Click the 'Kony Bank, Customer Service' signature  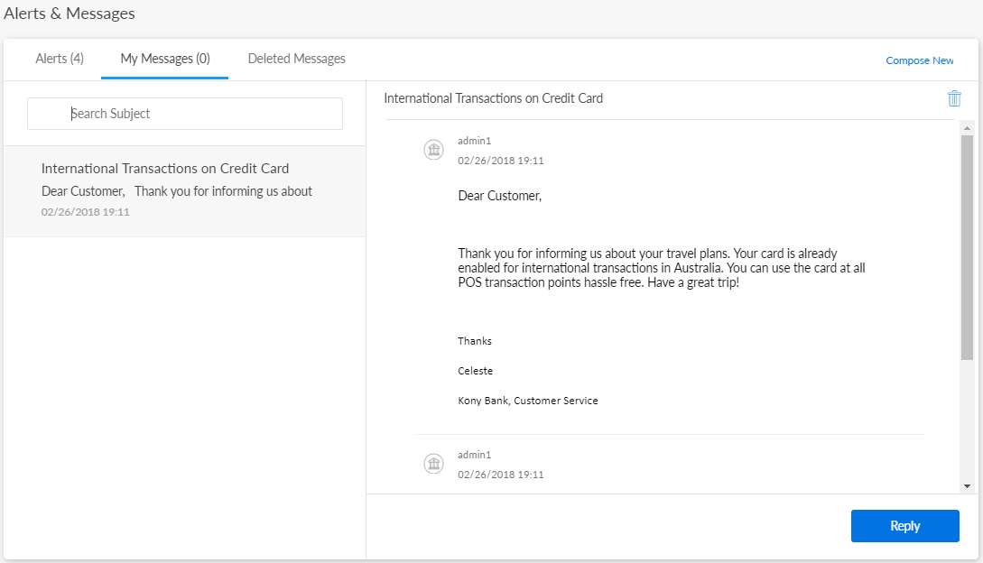coord(527,401)
